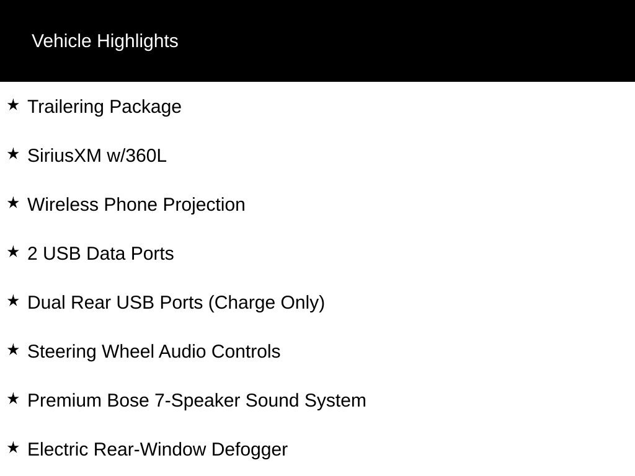Select the star beside Premium Bose Sound System
Image resolution: width=635 pixels, height=476 pixels.
point(13,399)
